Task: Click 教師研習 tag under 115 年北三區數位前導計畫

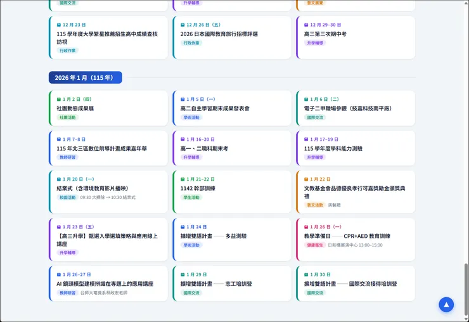Action: [68, 157]
